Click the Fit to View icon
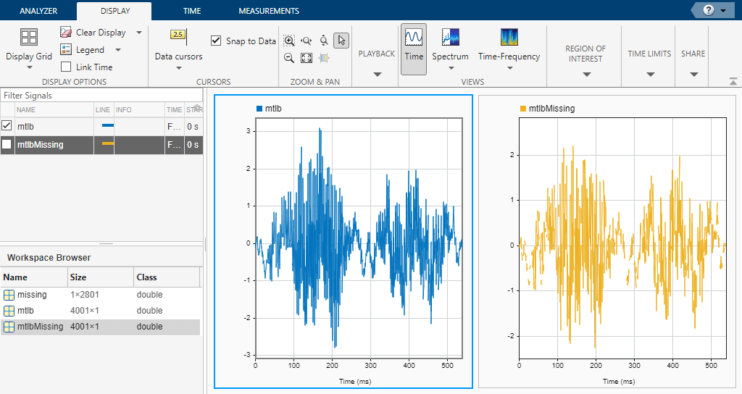Screen dimensions: 742x394 [307, 58]
